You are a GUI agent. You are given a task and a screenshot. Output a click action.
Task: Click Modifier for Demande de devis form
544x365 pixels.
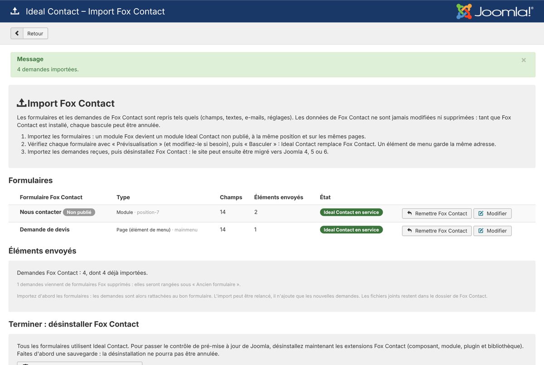pos(492,231)
